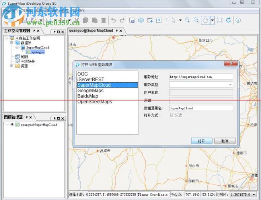Close the quanguo@SuperMapCloud map tab
This screenshot has width=261, height=200.
(x=121, y=31)
